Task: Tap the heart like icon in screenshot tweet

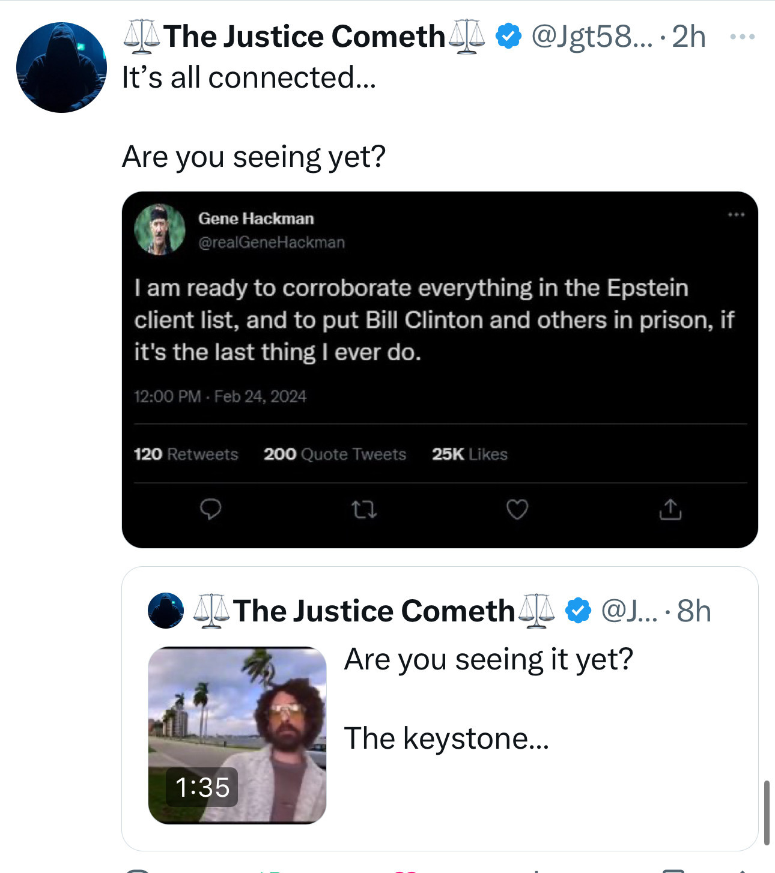Action: pyautogui.click(x=517, y=509)
